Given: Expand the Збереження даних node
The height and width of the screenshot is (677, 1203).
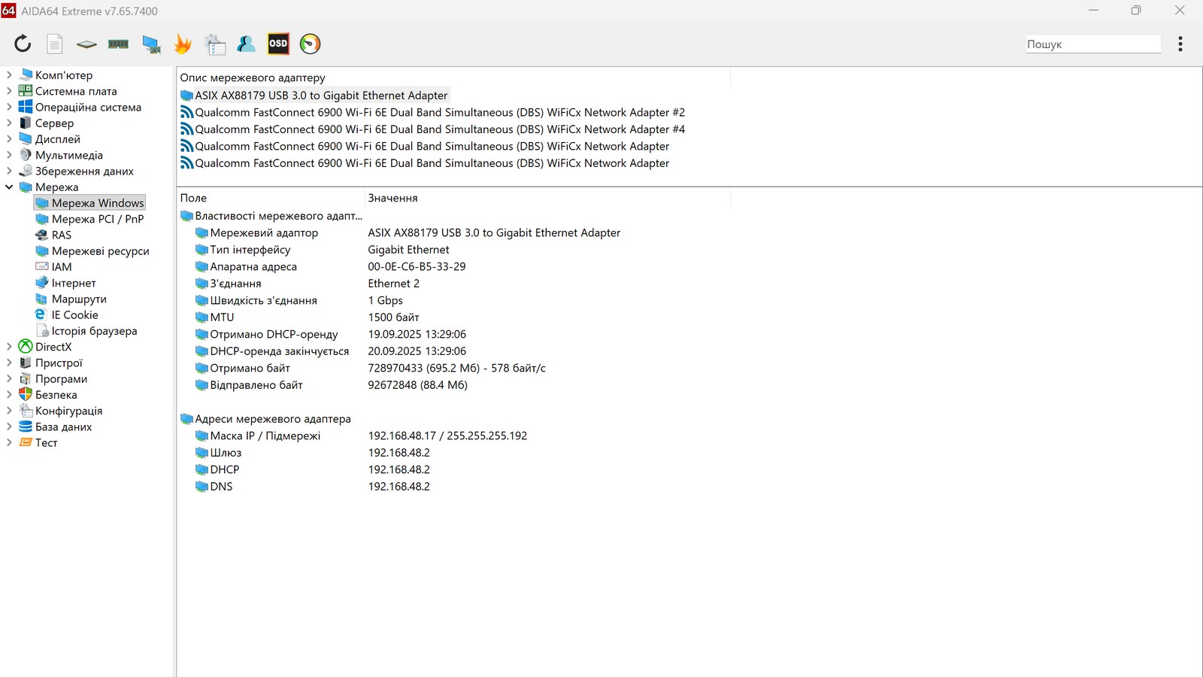Looking at the screenshot, I should coord(9,171).
